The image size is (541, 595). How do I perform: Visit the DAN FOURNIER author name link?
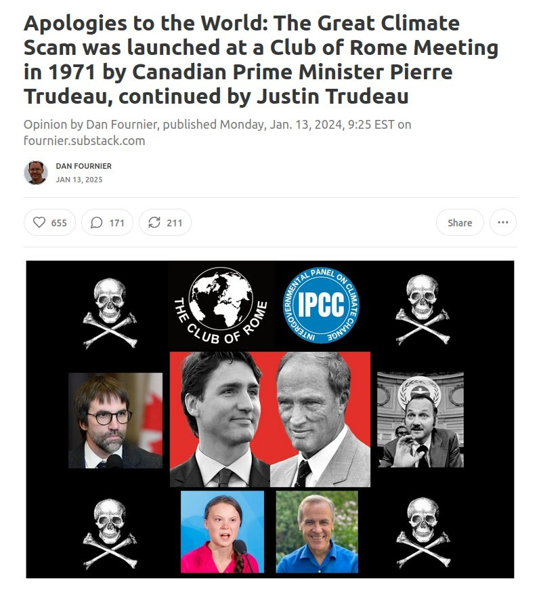84,166
